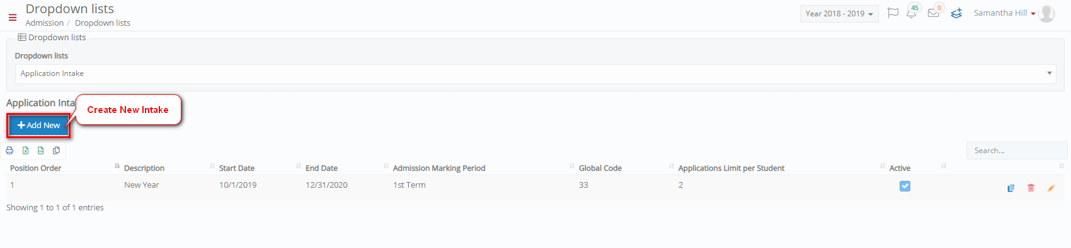
Task: Open the flag icon in header
Action: [893, 13]
